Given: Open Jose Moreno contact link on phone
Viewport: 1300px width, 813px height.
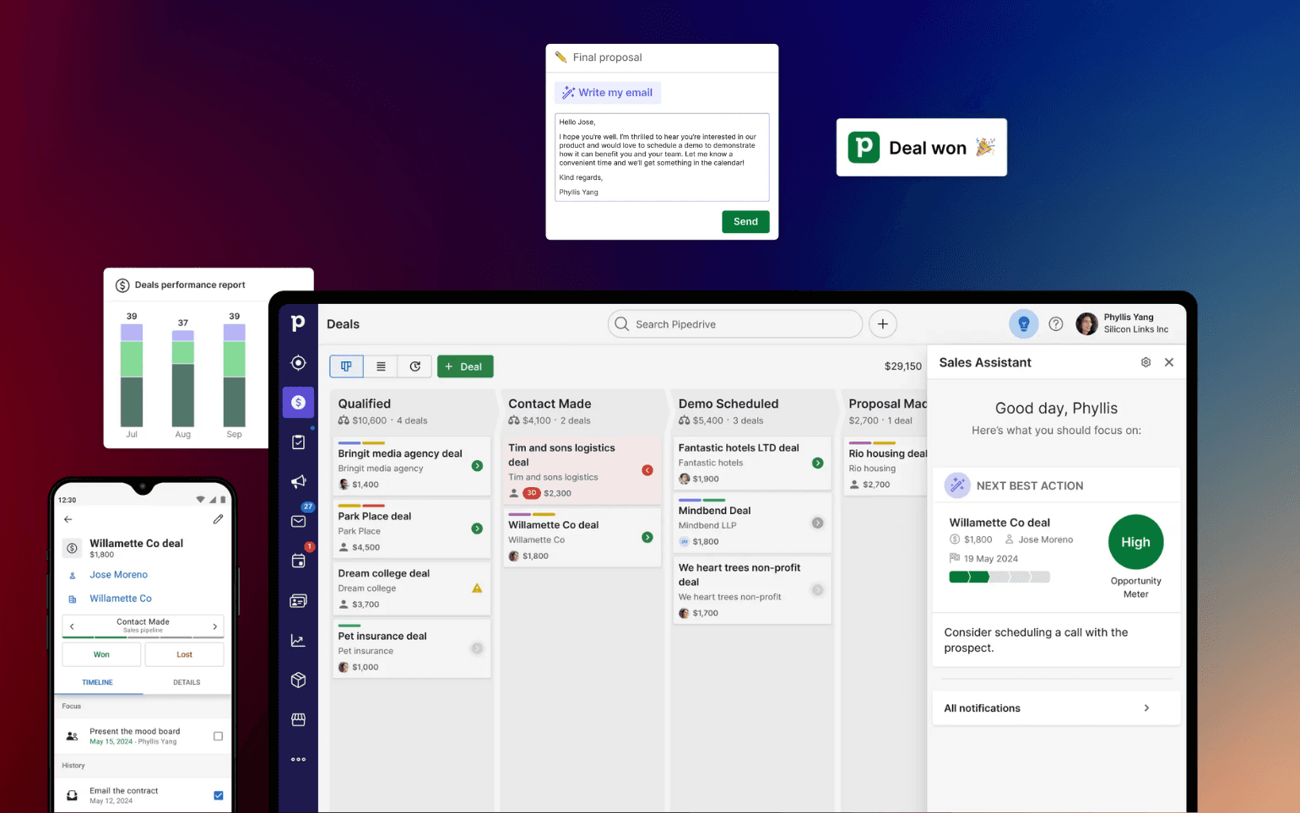Looking at the screenshot, I should (x=118, y=575).
